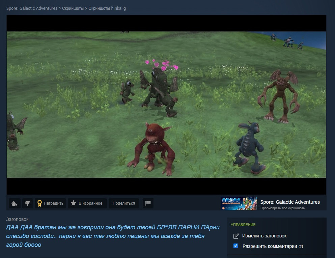Viewport: 335px width, 258px height.
Task: Click the Spore game banner thumbnail
Action: click(x=239, y=203)
